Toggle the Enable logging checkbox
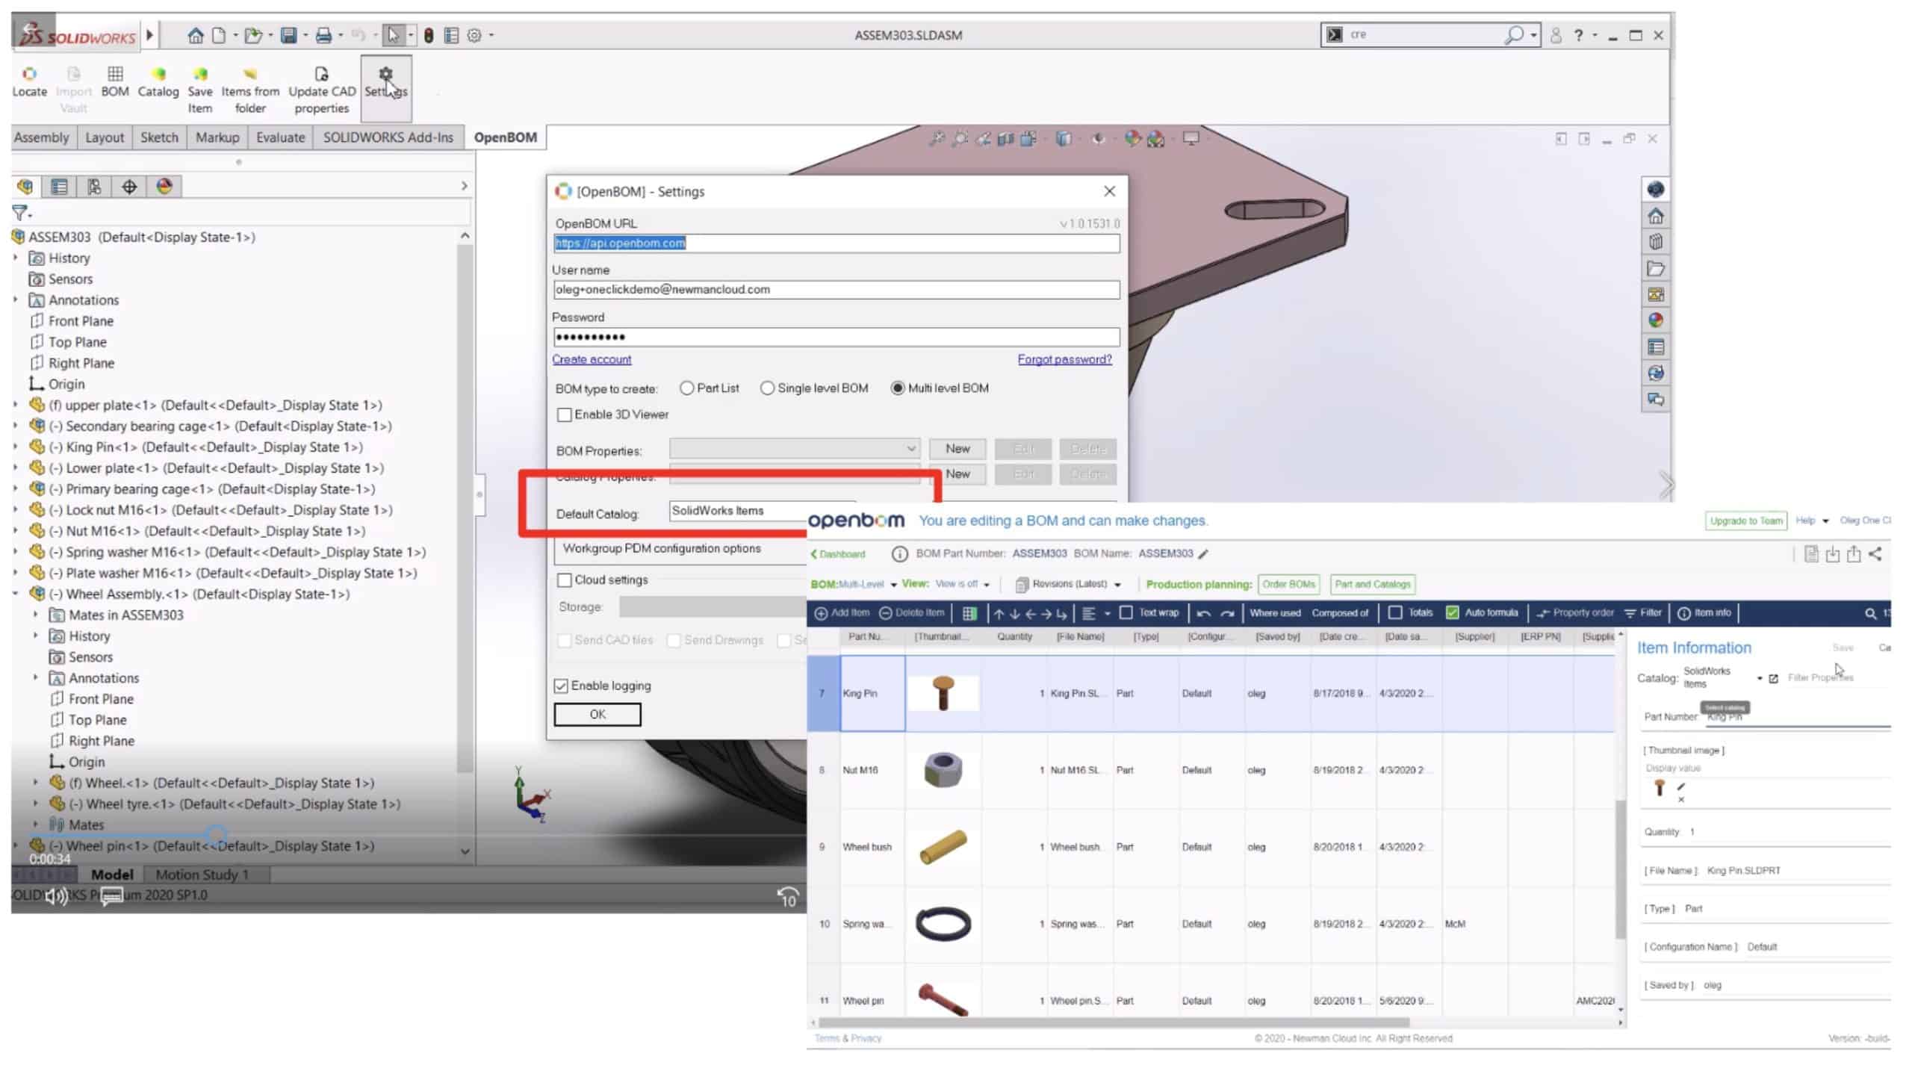This screenshot has width=1912, height=1065. pyautogui.click(x=561, y=686)
